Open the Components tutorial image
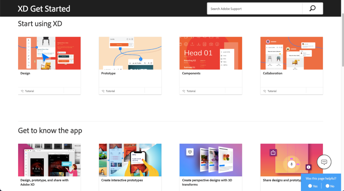The width and height of the screenshot is (344, 191). [x=211, y=53]
